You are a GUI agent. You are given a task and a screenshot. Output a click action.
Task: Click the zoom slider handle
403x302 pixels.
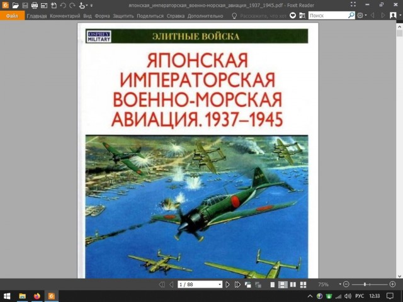click(365, 284)
